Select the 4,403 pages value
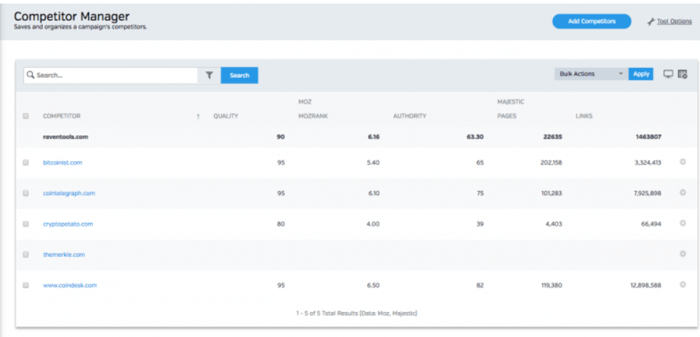Image resolution: width=700 pixels, height=337 pixels. click(554, 224)
